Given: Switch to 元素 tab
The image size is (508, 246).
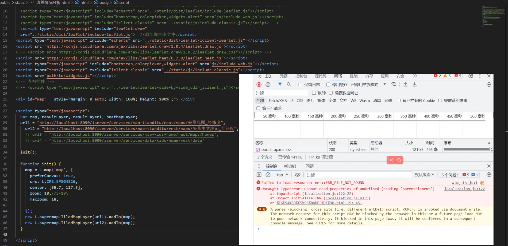Looking at the screenshot, I should pyautogui.click(x=283, y=76).
